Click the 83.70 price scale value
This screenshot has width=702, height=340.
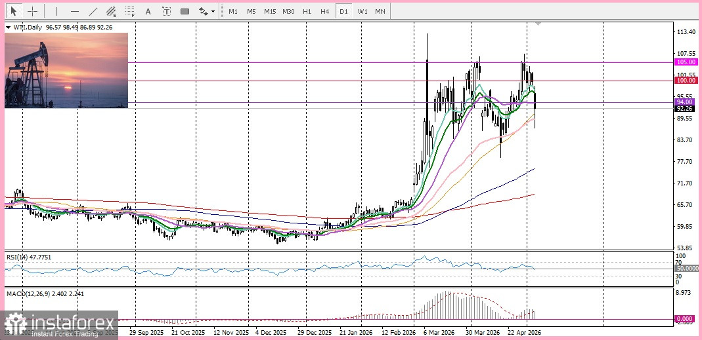coord(686,140)
